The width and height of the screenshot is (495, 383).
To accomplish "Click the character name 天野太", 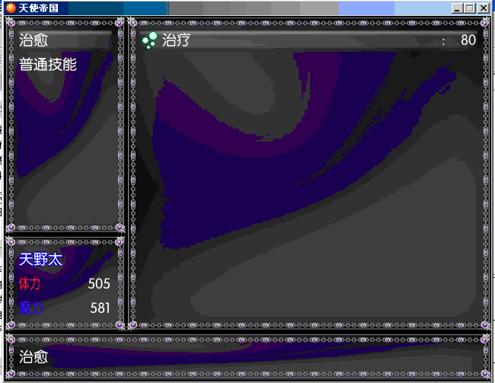I will 40,260.
